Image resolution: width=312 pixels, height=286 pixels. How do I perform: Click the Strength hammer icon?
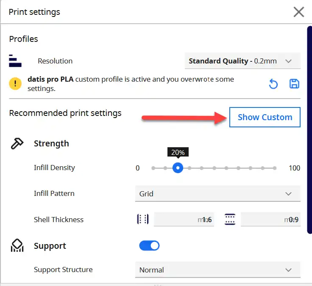point(17,143)
